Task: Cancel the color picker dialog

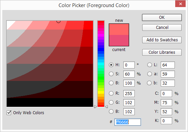Action: coord(162,28)
